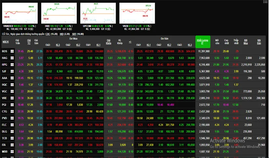Click the grid icon beside TCB
The width and height of the screenshot is (269, 158).
pyautogui.click(x=12, y=138)
